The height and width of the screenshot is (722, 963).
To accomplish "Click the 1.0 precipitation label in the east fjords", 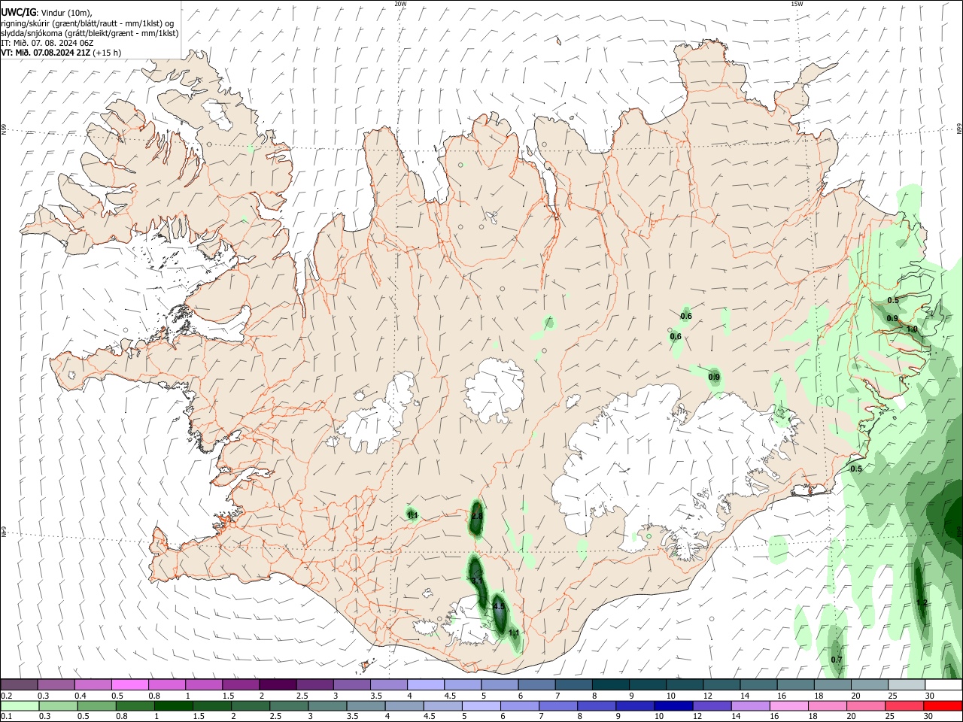I will point(912,329).
